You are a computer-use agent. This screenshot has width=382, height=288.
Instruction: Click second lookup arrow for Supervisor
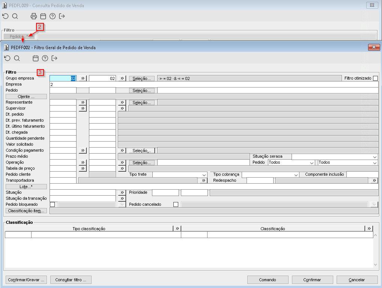(122, 108)
